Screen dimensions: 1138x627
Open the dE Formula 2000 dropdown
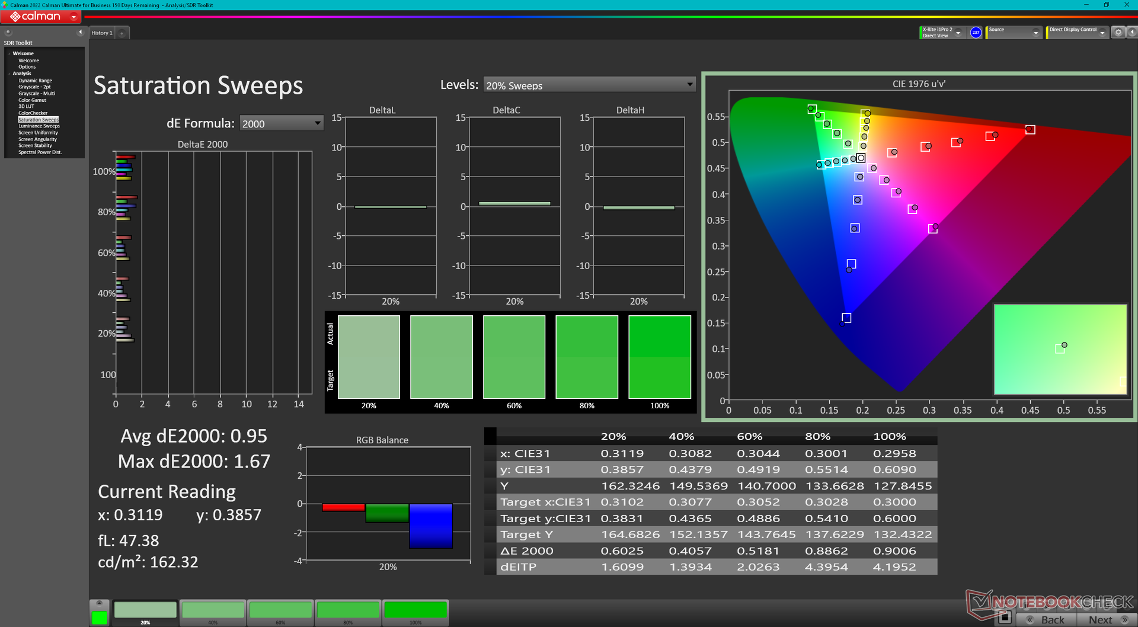[282, 123]
